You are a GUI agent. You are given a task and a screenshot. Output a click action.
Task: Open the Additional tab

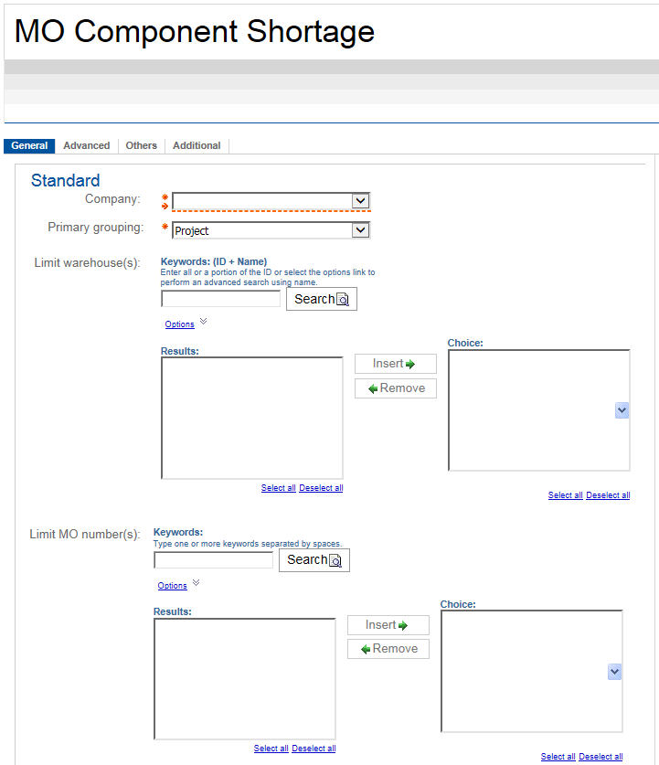[x=197, y=145]
